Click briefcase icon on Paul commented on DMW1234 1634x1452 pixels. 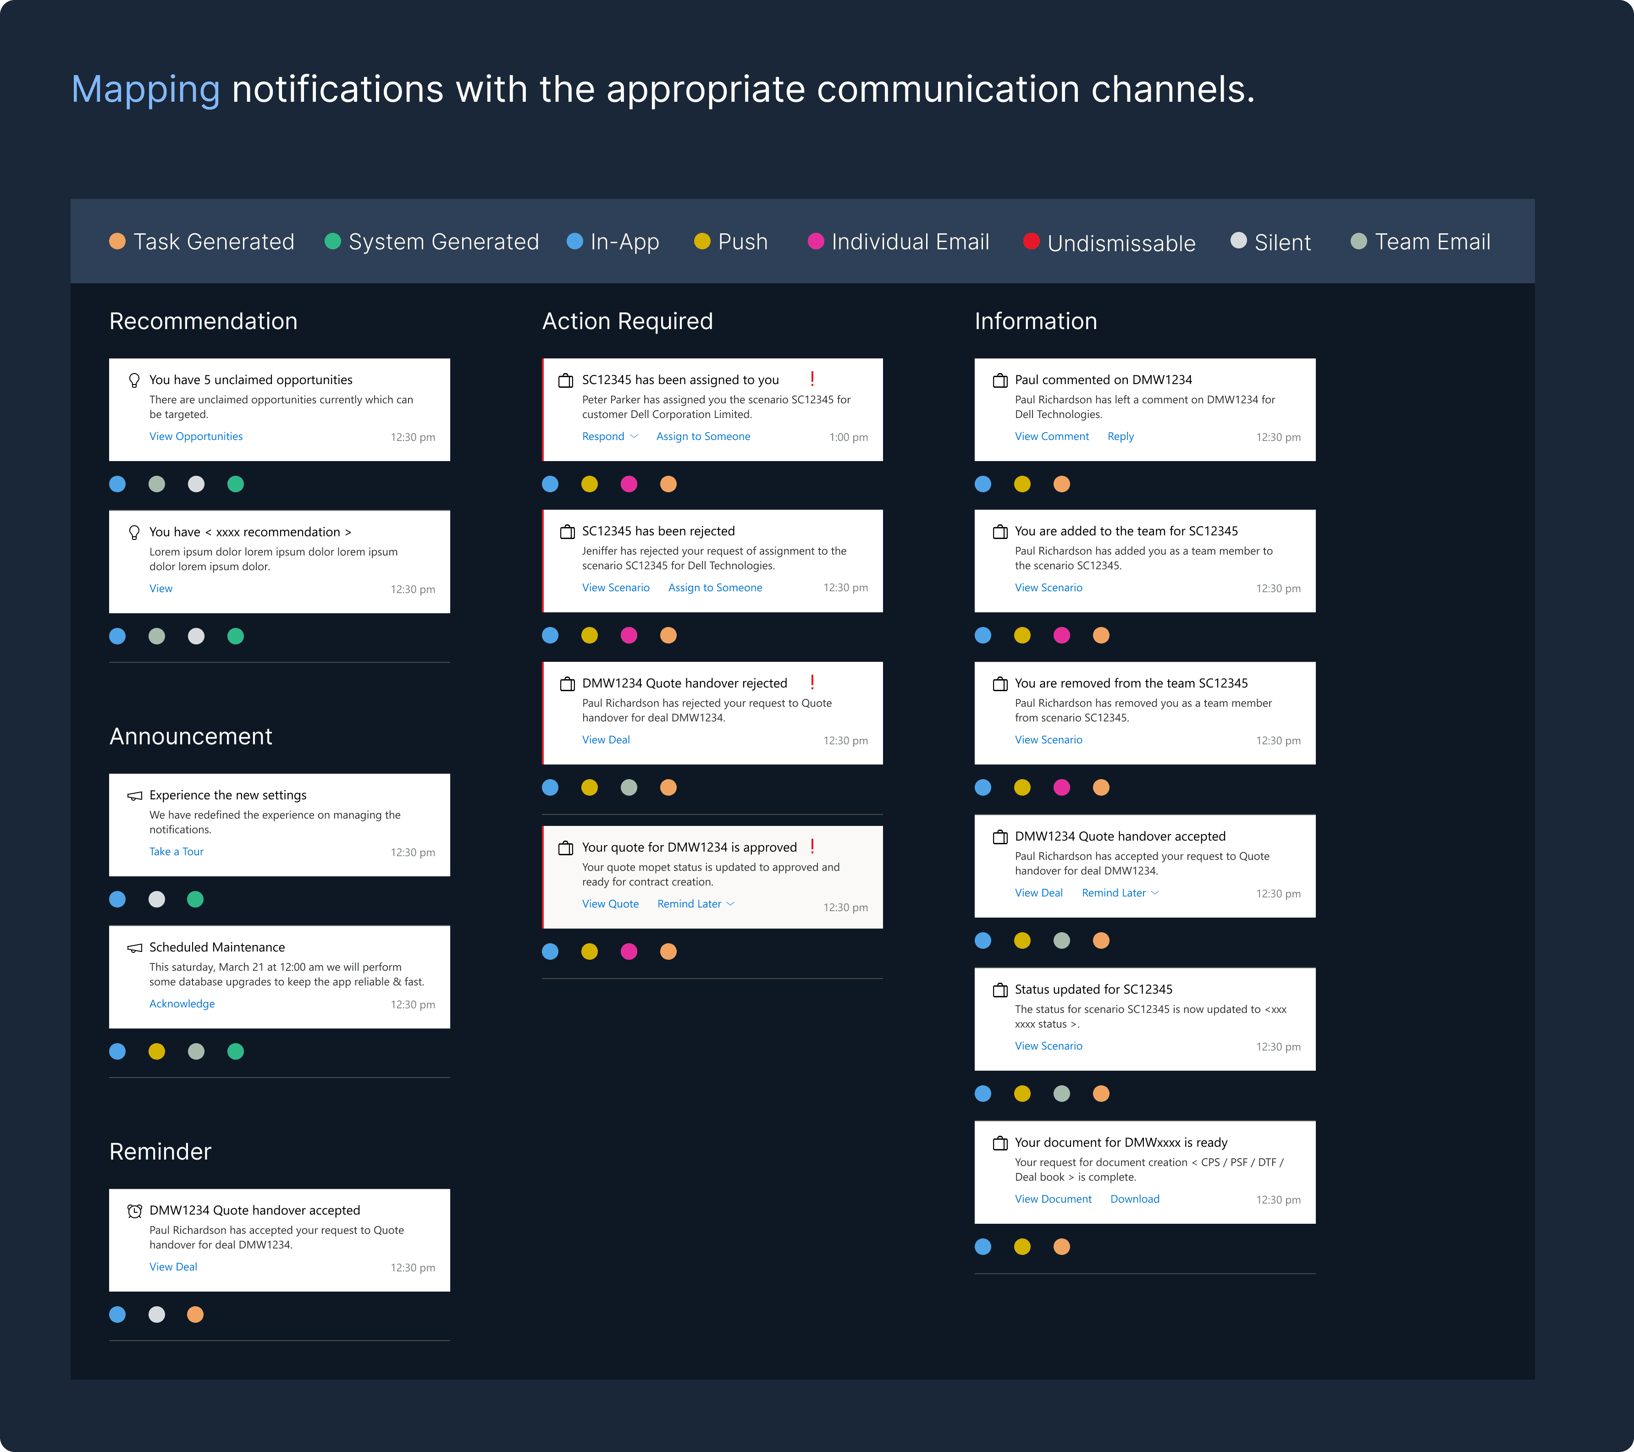pyautogui.click(x=999, y=380)
